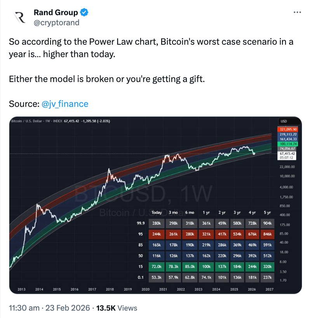This screenshot has width=310, height=318.
Task: Click the blue verified badge
Action: [x=84, y=12]
